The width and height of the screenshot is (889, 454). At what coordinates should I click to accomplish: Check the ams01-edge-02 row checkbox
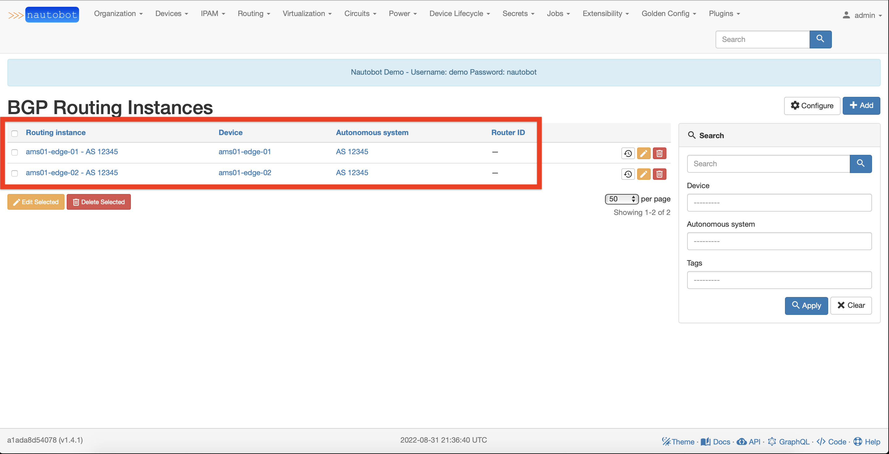coord(15,173)
